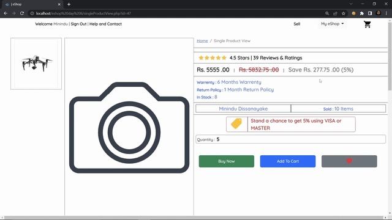Click the 1 Month Return Policy text
The width and height of the screenshot is (392, 220).
249,90
